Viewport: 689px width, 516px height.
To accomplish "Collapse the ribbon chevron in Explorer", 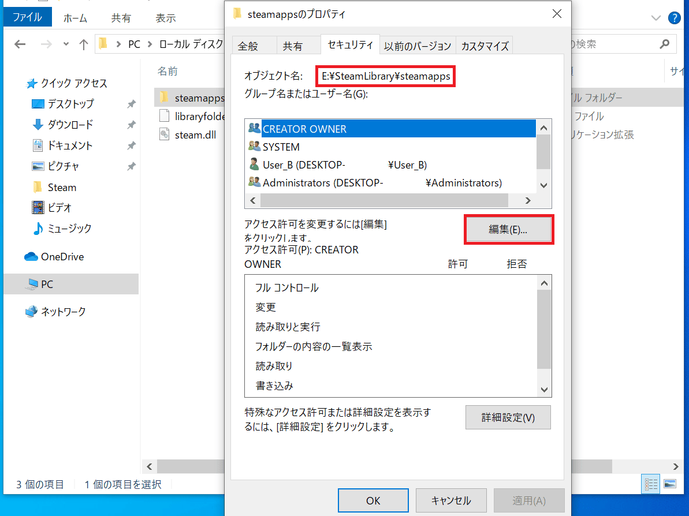I will click(x=656, y=18).
